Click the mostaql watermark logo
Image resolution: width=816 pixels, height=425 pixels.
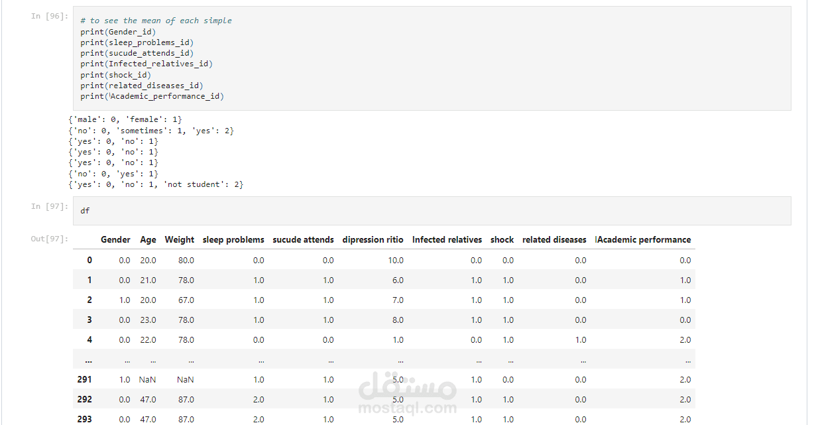(406, 396)
